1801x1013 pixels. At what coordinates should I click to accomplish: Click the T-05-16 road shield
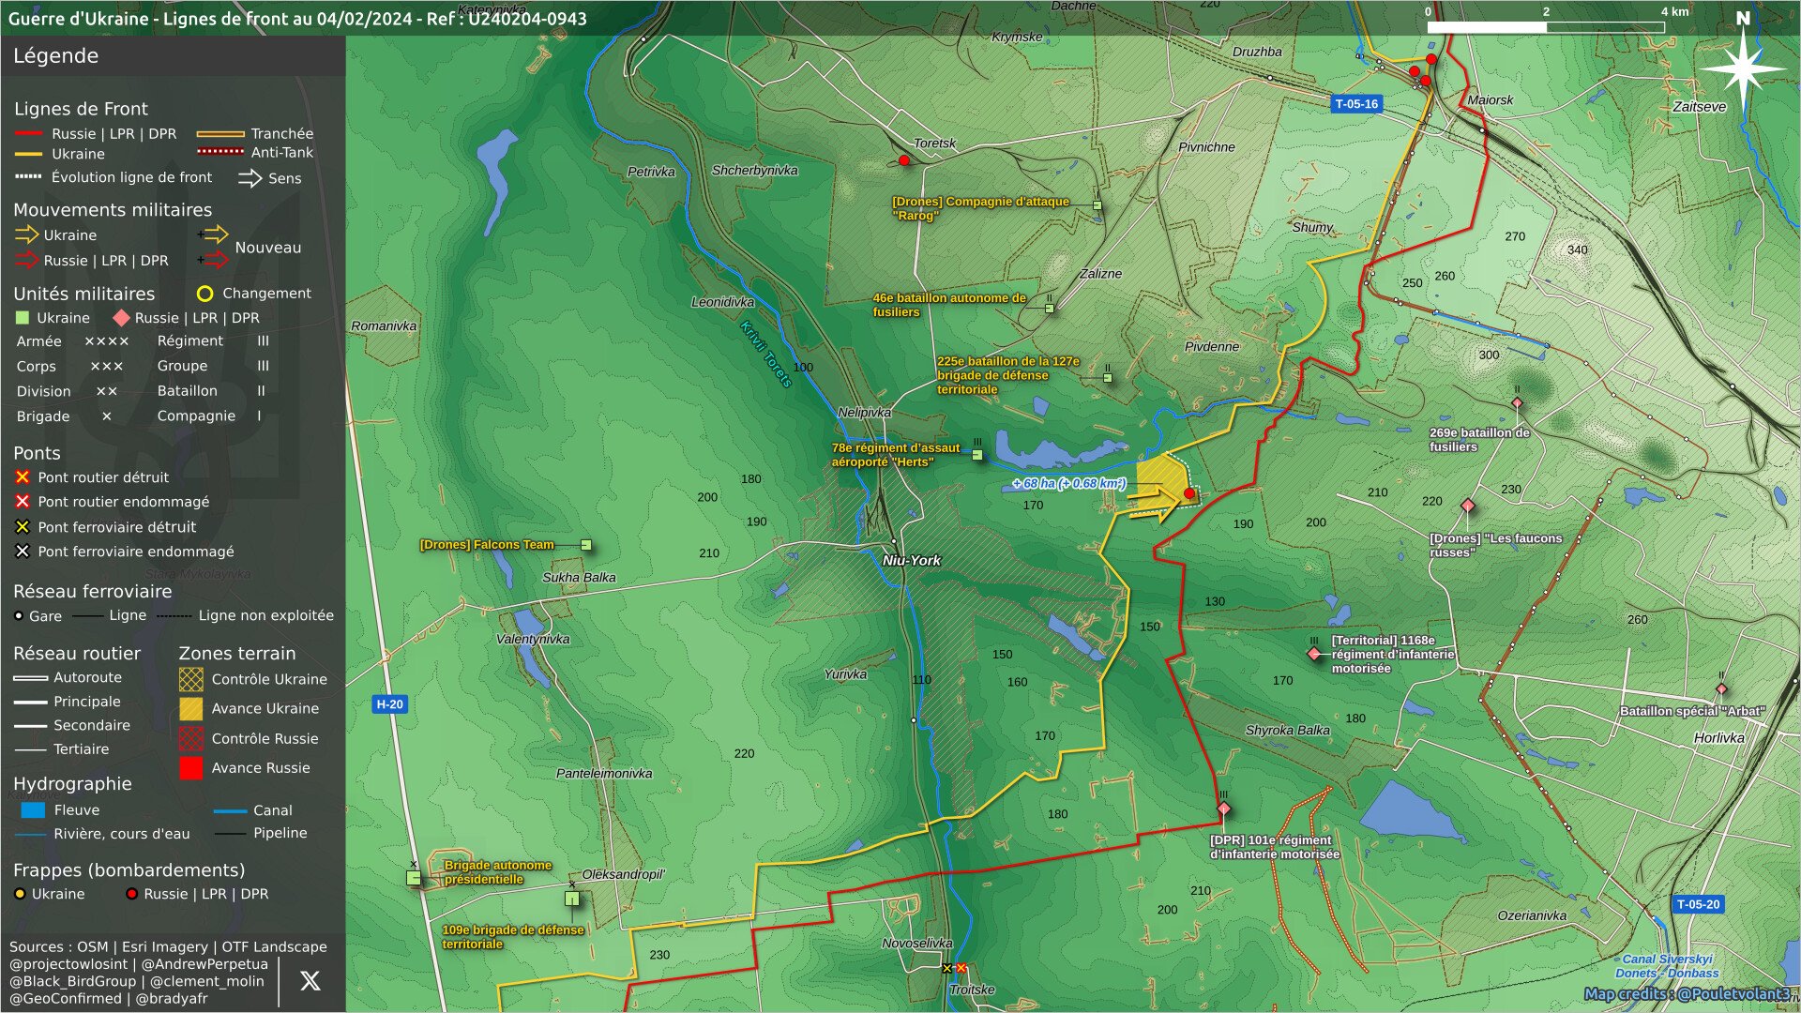click(x=1356, y=104)
